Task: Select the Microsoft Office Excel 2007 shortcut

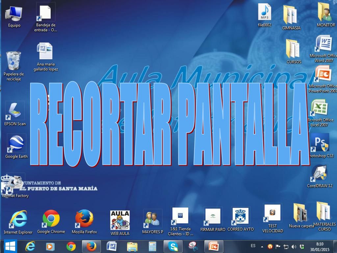Action: tap(320, 113)
